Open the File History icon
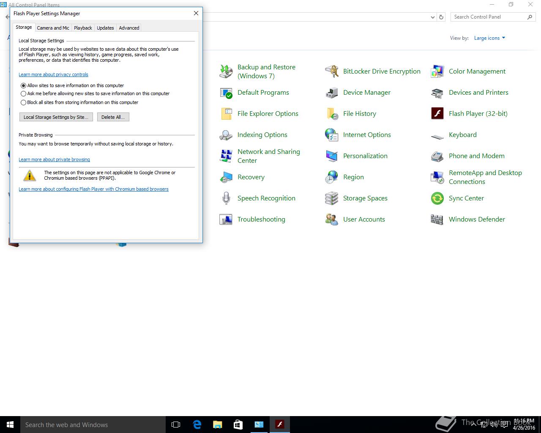This screenshot has height=433, width=541. click(x=332, y=114)
